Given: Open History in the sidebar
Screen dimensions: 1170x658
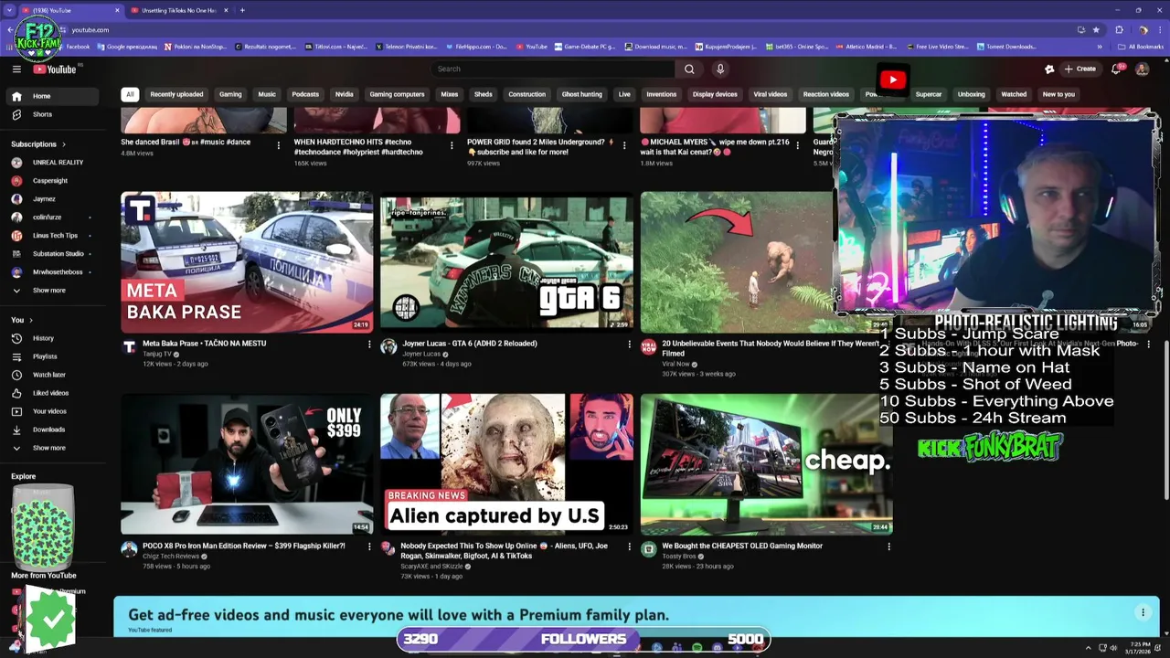Looking at the screenshot, I should [x=53, y=338].
